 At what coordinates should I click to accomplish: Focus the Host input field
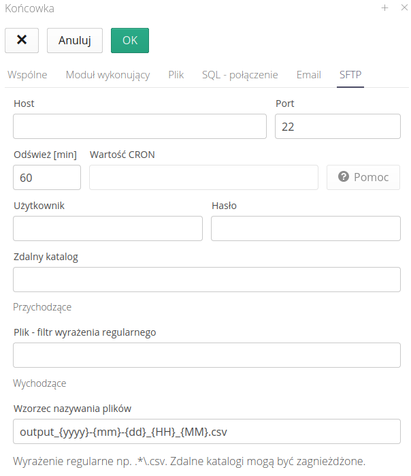click(139, 127)
